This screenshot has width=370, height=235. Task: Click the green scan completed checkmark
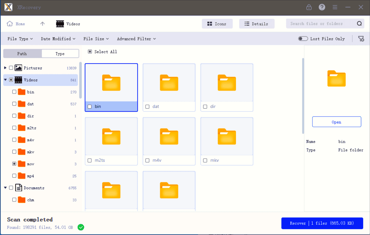81,227
